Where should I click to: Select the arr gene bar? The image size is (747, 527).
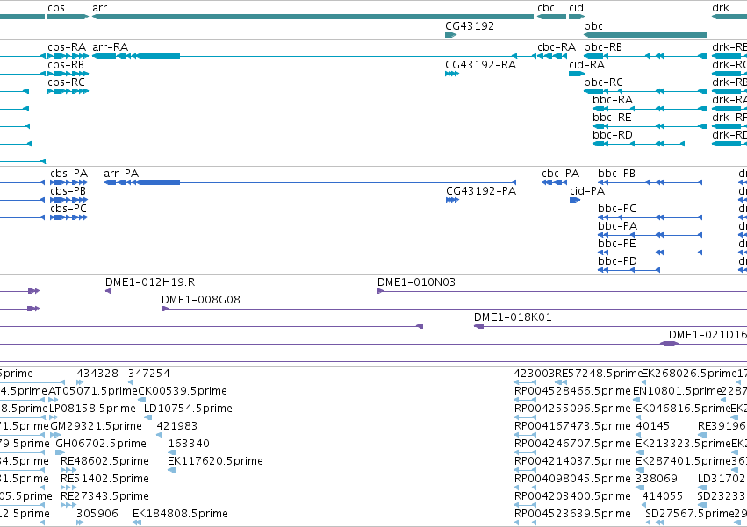(x=312, y=17)
